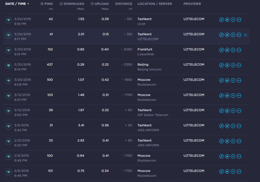The height and width of the screenshot is (182, 260).
Task: Sort results by Download column header
Action: point(72,4)
